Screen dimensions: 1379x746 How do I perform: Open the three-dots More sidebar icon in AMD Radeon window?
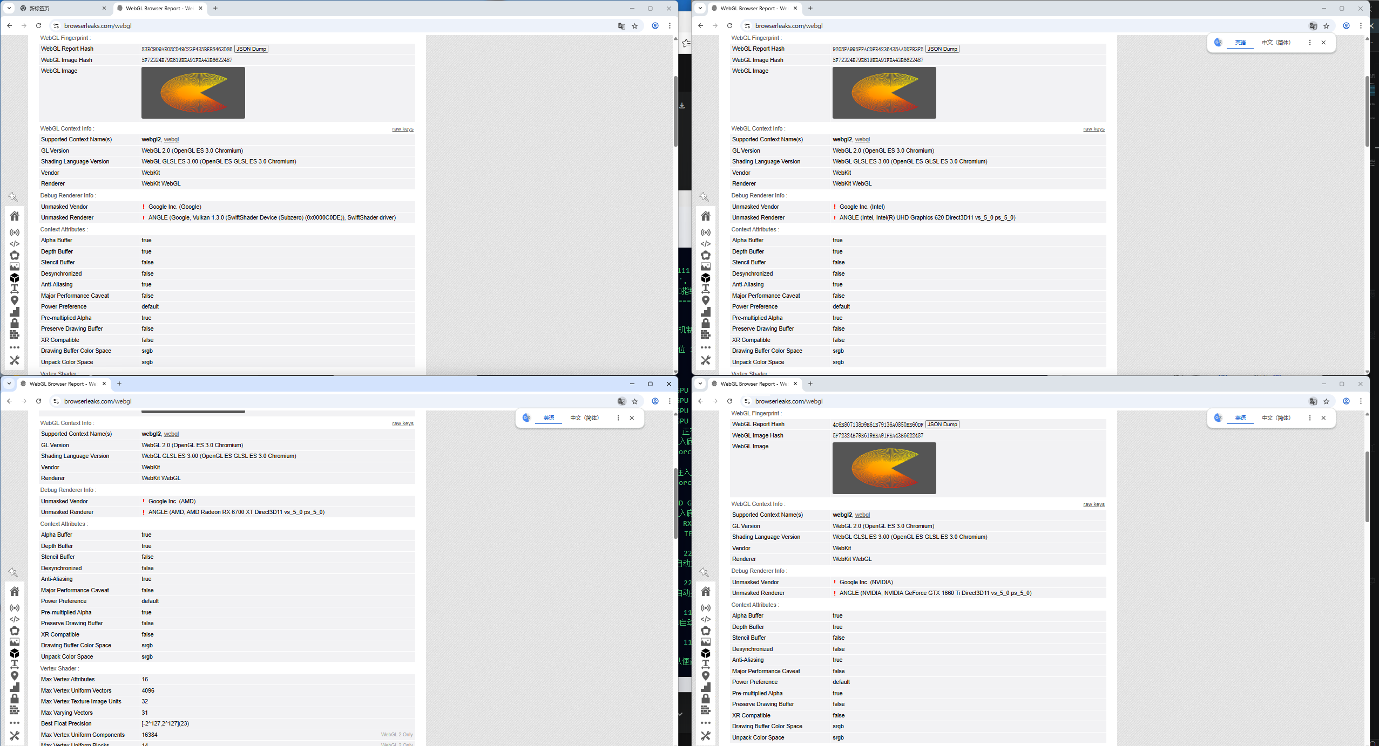point(15,723)
